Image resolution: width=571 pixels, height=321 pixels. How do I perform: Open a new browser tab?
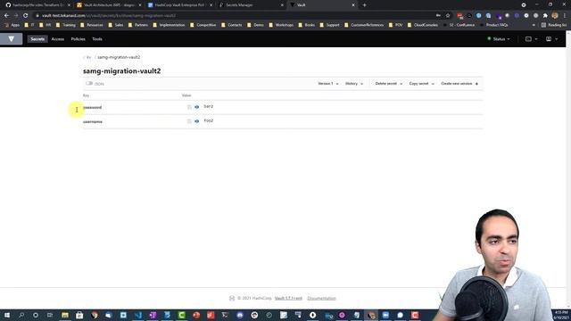point(364,5)
